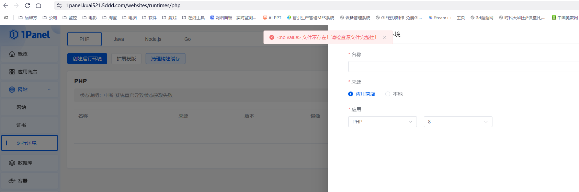Switch to the Node.js tab

tap(153, 39)
